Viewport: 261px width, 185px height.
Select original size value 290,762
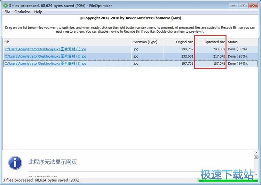pos(187,49)
